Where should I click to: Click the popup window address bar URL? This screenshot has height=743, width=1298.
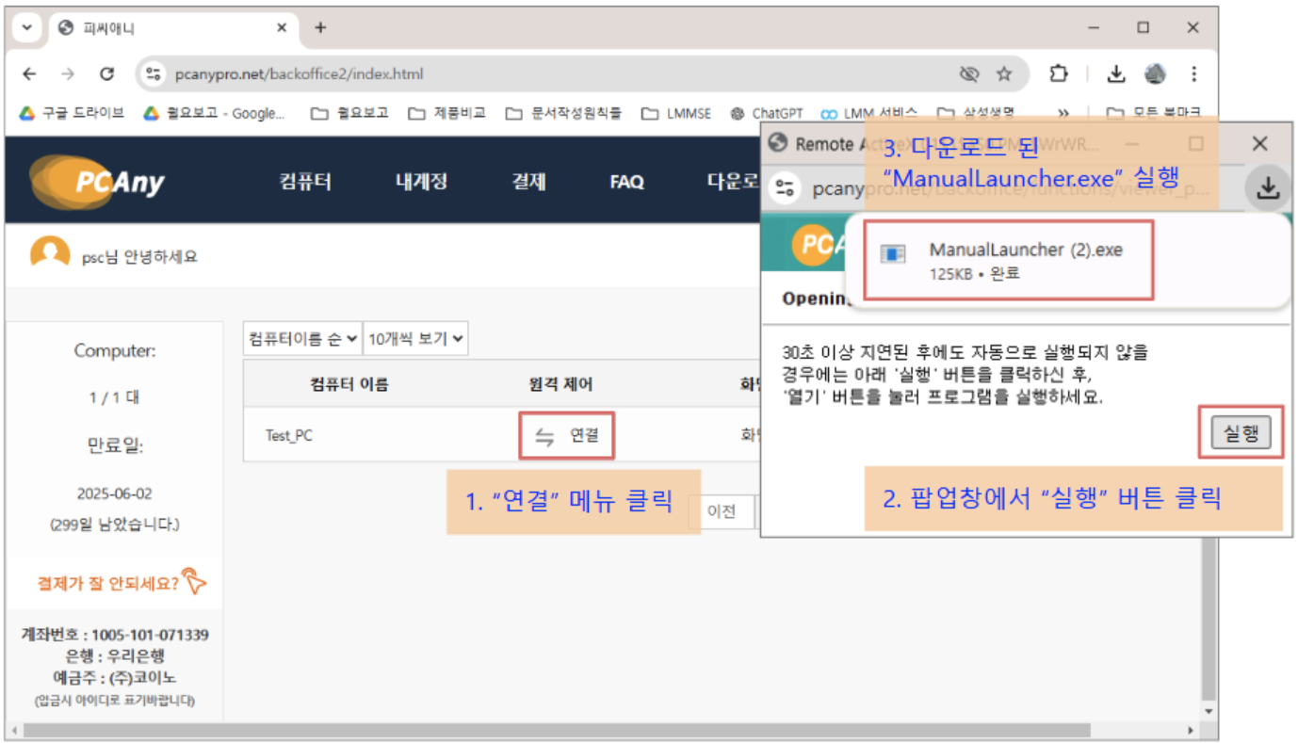tap(1010, 189)
